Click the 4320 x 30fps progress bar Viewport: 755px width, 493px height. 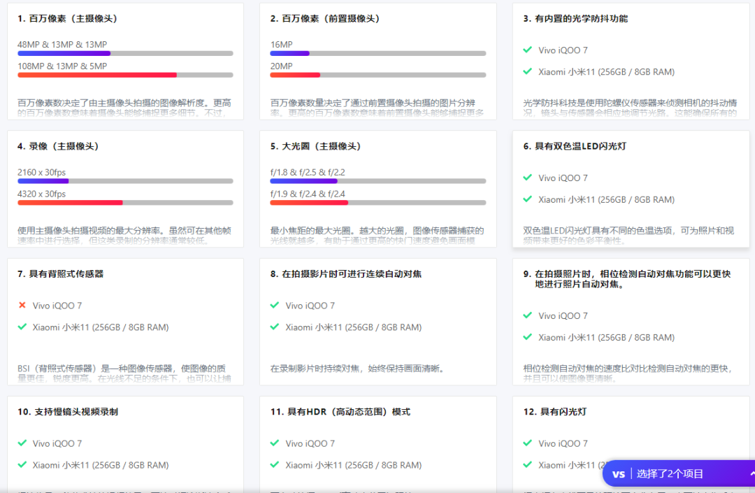pyautogui.click(x=125, y=203)
